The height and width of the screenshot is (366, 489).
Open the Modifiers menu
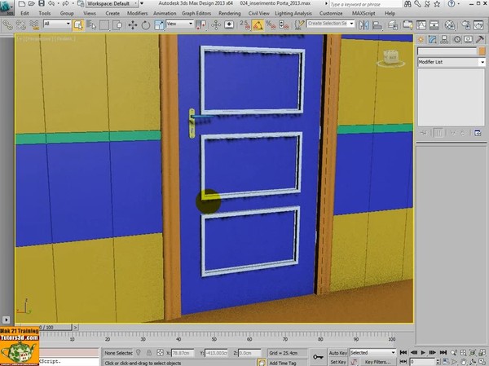[137, 13]
